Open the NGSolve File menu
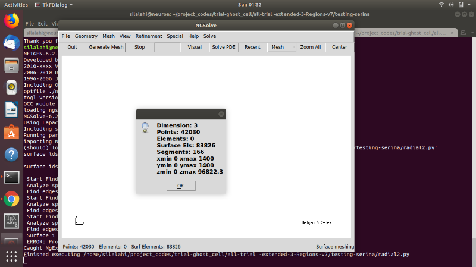This screenshot has height=267, width=476. tap(65, 36)
